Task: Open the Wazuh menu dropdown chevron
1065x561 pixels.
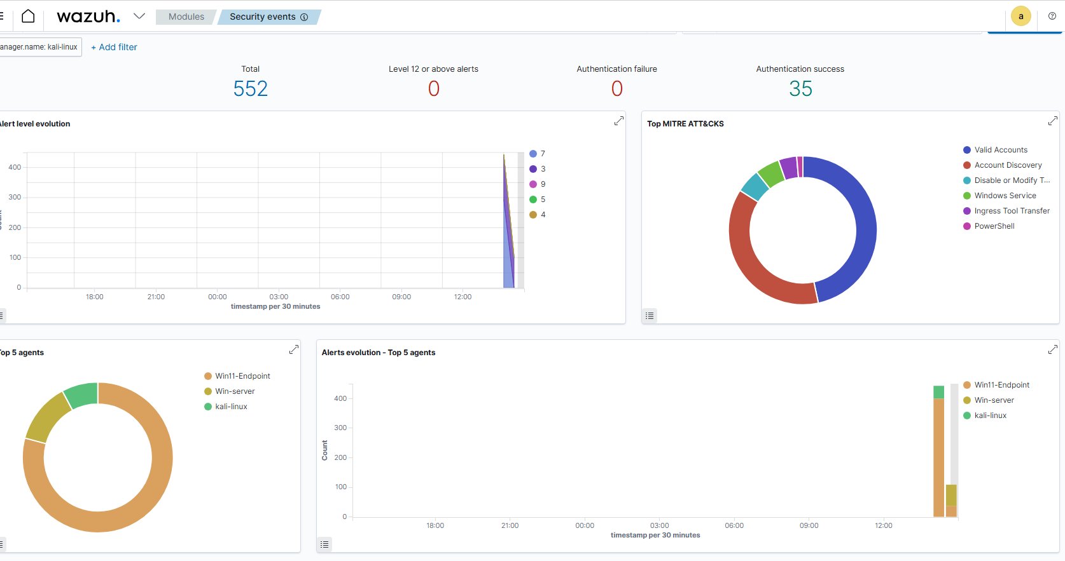Action: 139,16
